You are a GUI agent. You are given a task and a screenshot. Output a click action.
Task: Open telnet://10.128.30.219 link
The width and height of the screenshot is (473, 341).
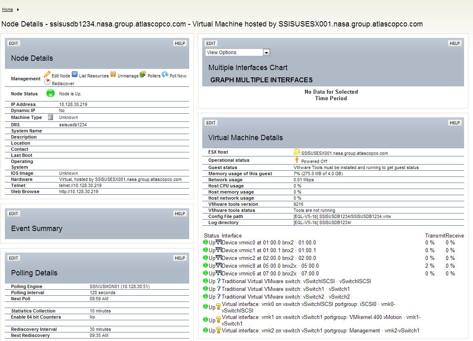80,185
